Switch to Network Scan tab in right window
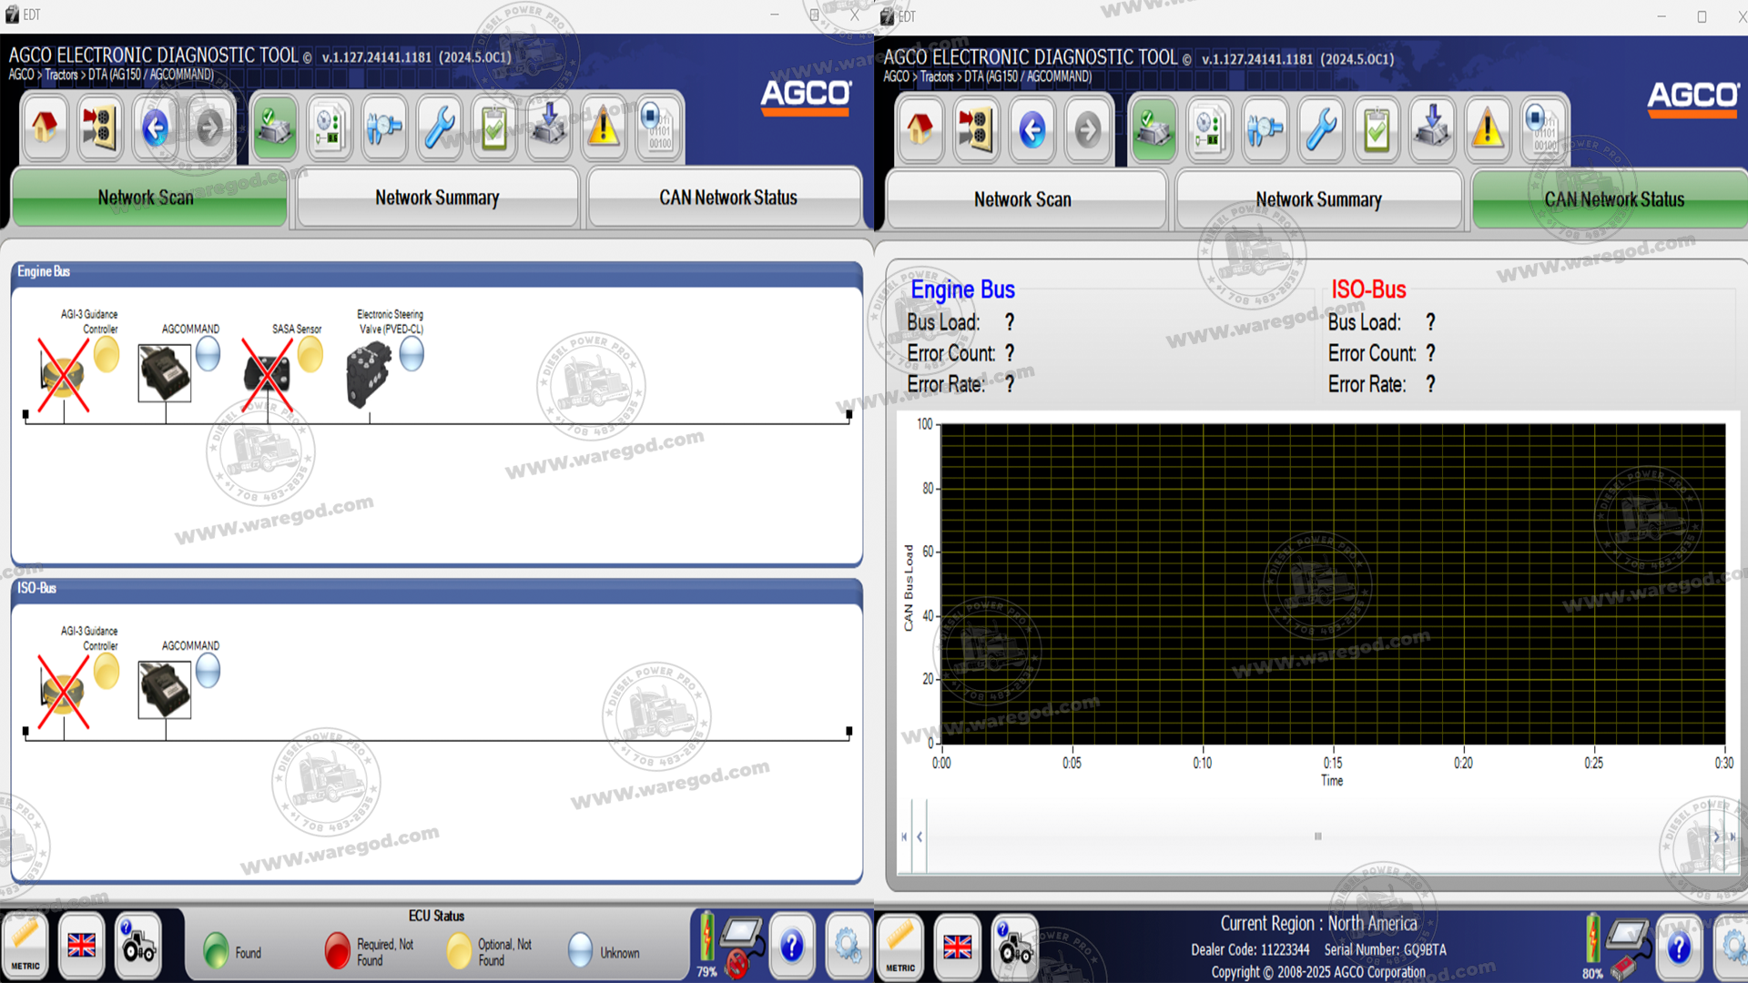1748x983 pixels. (x=1022, y=199)
